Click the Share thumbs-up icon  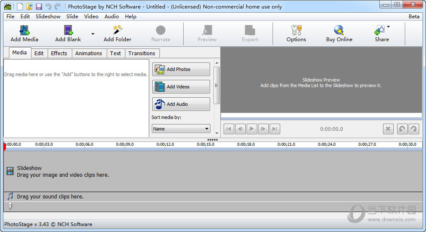click(380, 31)
